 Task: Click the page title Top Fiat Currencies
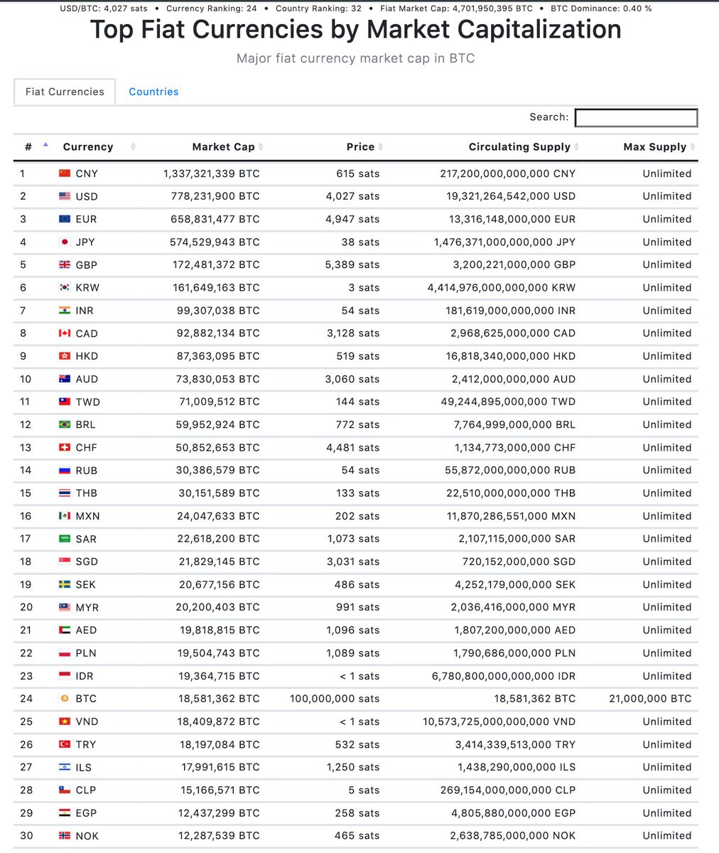356,30
